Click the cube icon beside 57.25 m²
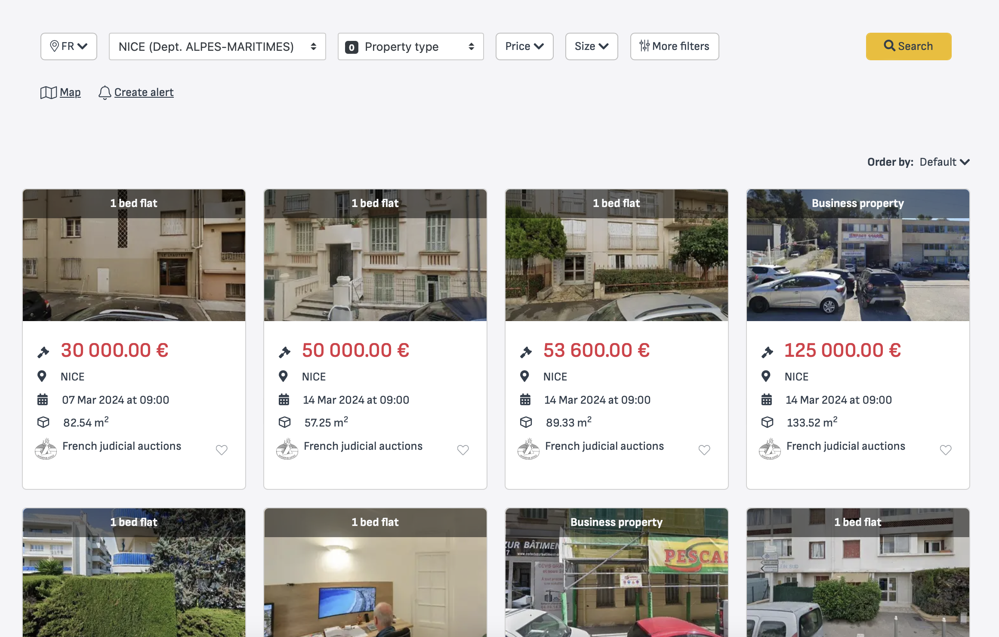This screenshot has width=999, height=637. (x=284, y=422)
